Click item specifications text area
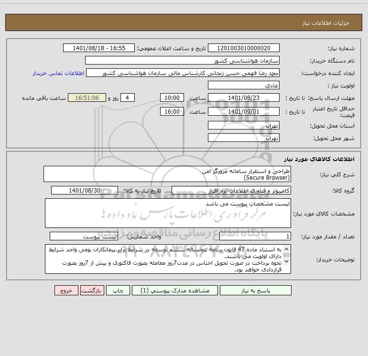Viewport: 368px width, 356px height. click(168, 213)
